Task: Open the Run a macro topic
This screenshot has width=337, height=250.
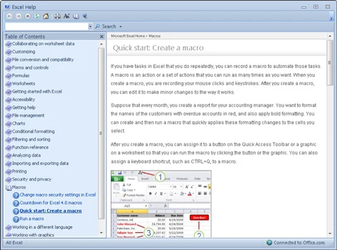Action: tap(28, 219)
